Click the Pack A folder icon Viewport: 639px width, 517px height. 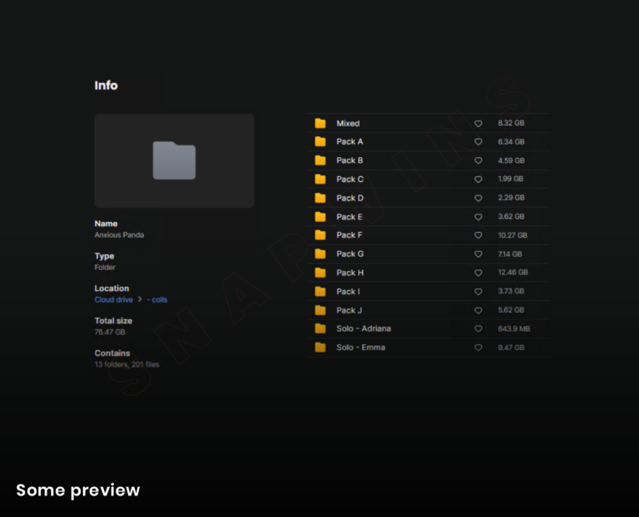pyautogui.click(x=320, y=142)
